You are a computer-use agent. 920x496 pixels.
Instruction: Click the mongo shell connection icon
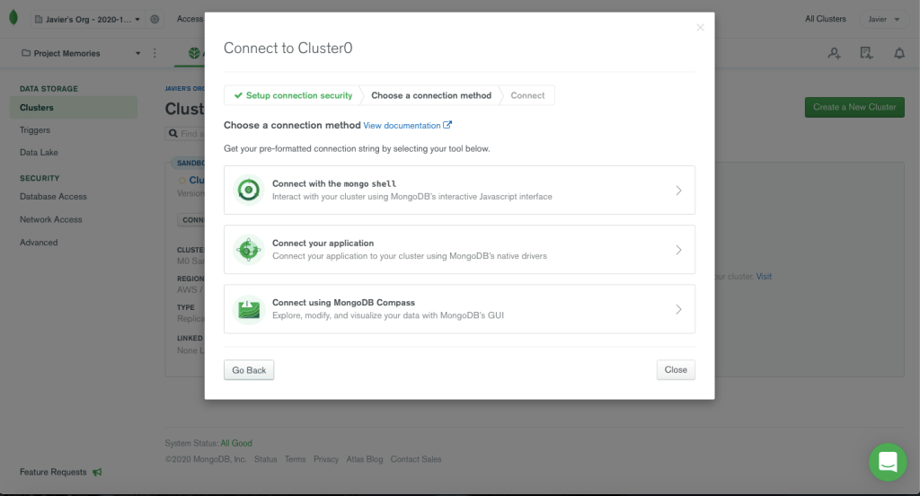point(248,190)
